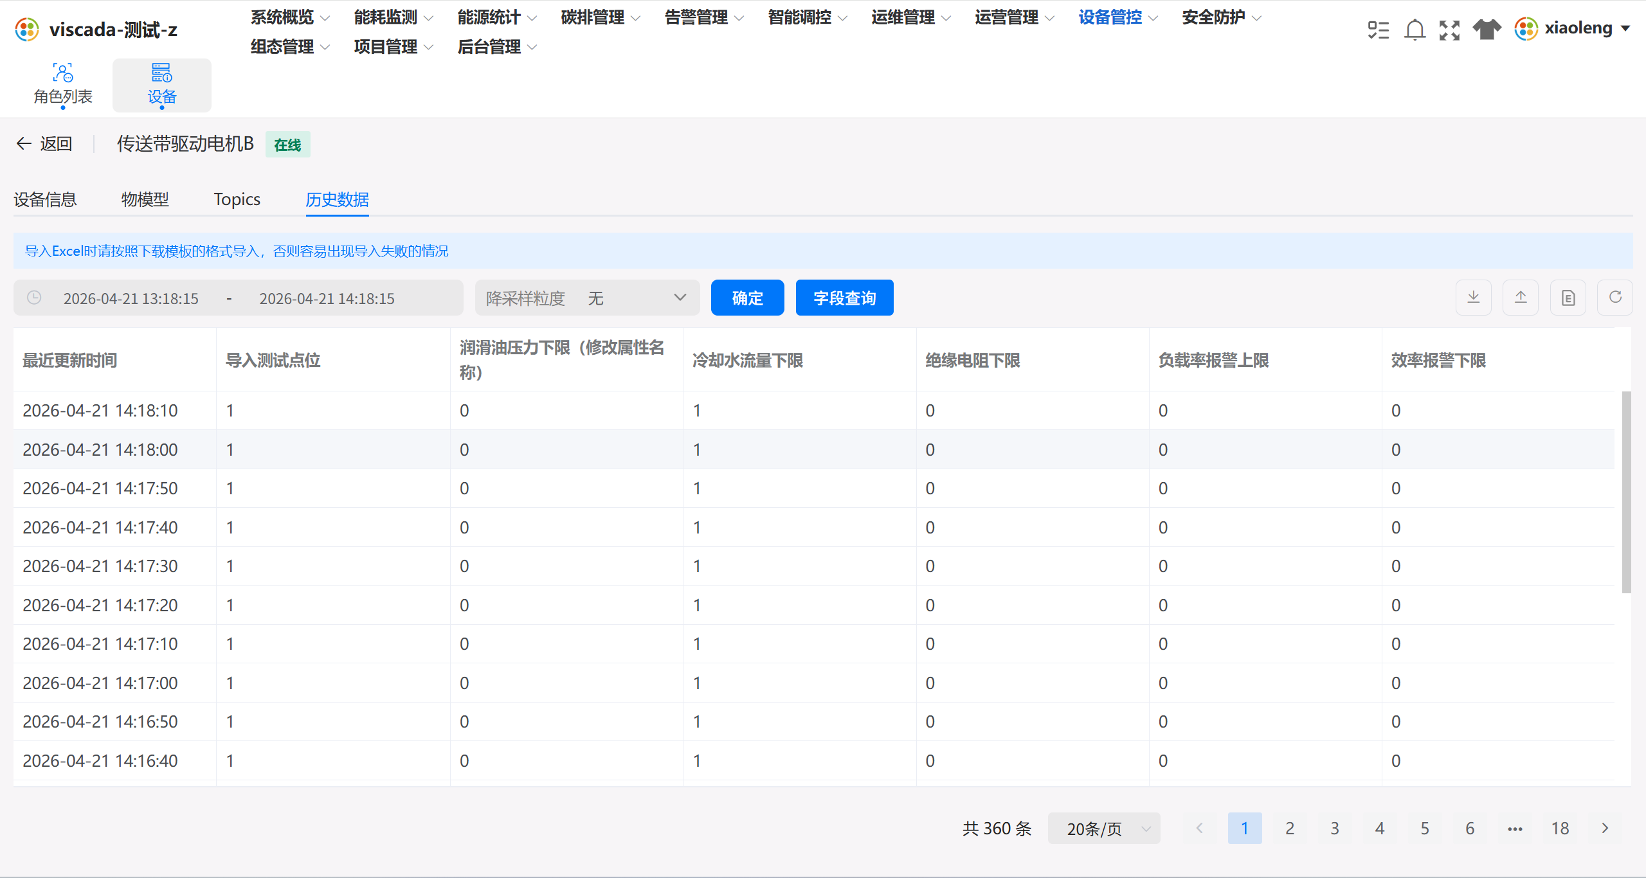Open the notification bell

point(1415,30)
